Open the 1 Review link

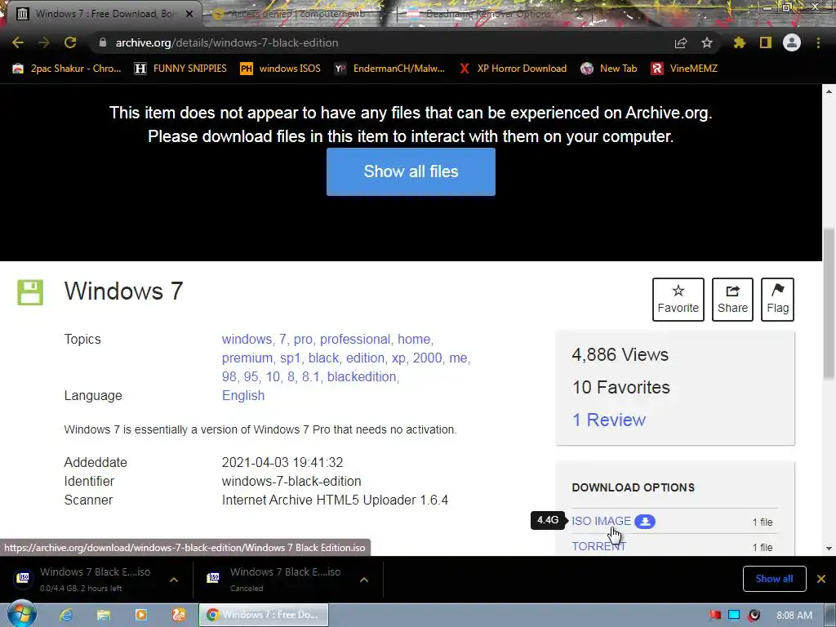tap(609, 420)
